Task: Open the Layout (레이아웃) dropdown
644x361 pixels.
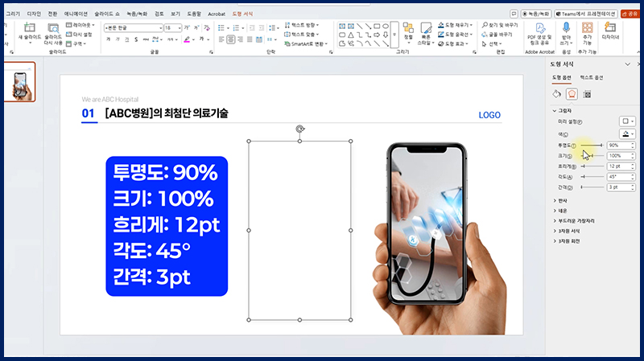Action: (80, 25)
